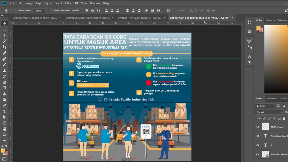Select the Polygonal Lasso tool
The height and width of the screenshot is (162, 288).
[x=4, y=35]
